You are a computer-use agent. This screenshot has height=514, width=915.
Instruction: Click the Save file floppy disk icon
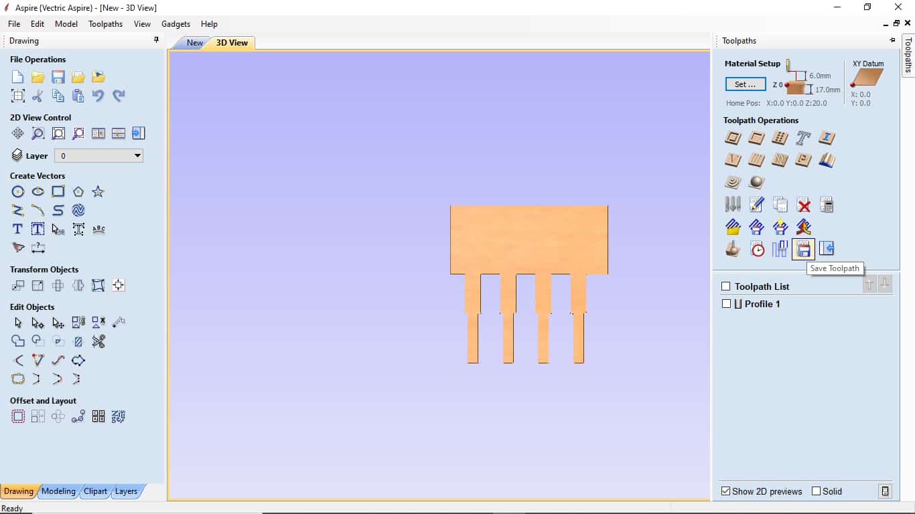(x=58, y=77)
